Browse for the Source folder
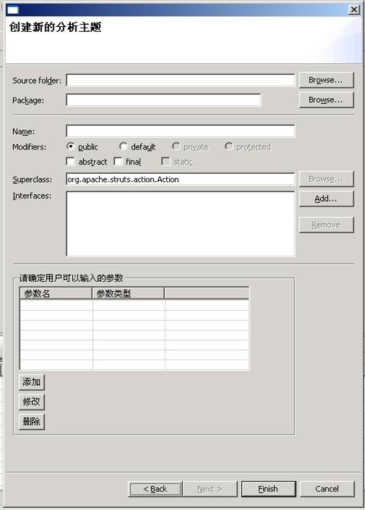Screen dimensions: 365x510 (326, 80)
